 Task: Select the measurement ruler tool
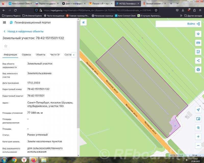[198, 43]
